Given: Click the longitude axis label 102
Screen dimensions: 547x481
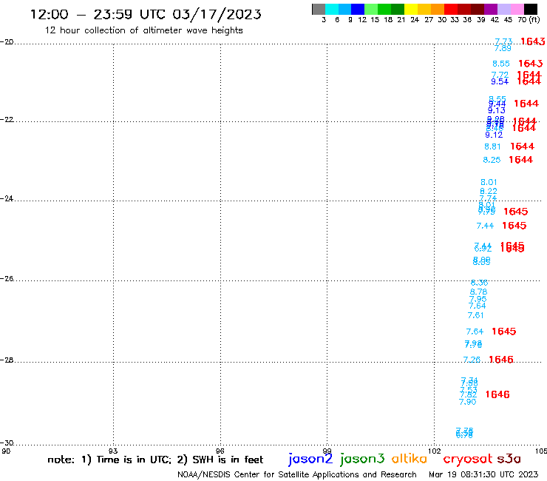Looking at the screenshot, I should [x=435, y=451].
